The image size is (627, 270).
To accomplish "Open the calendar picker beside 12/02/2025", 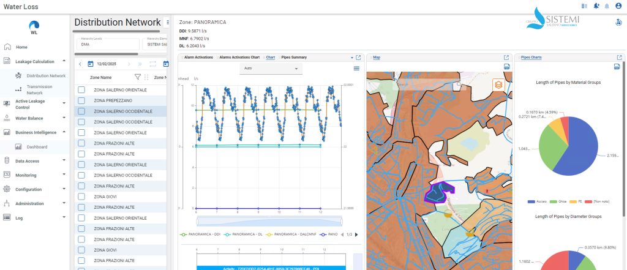I will tap(91, 64).
